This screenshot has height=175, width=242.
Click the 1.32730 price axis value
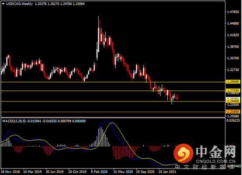pyautogui.click(x=233, y=70)
